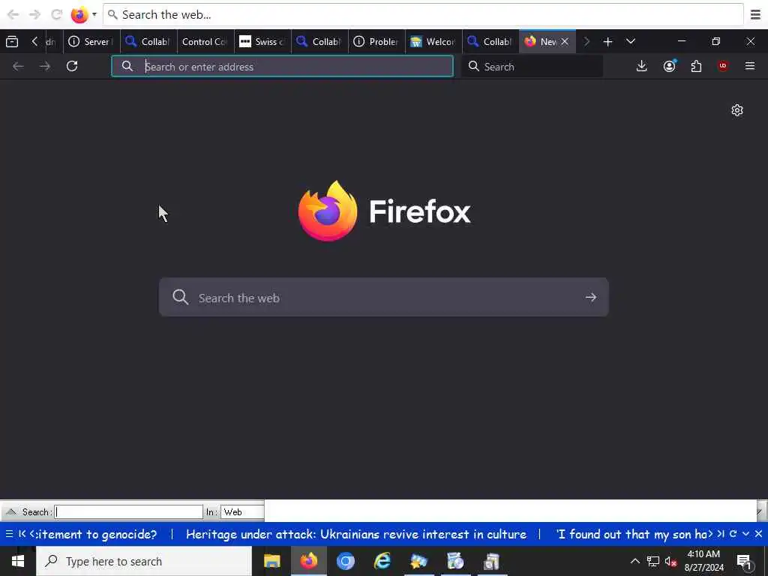768x576 pixels.
Task: Switch to the Control Co tab
Action: pos(205,42)
